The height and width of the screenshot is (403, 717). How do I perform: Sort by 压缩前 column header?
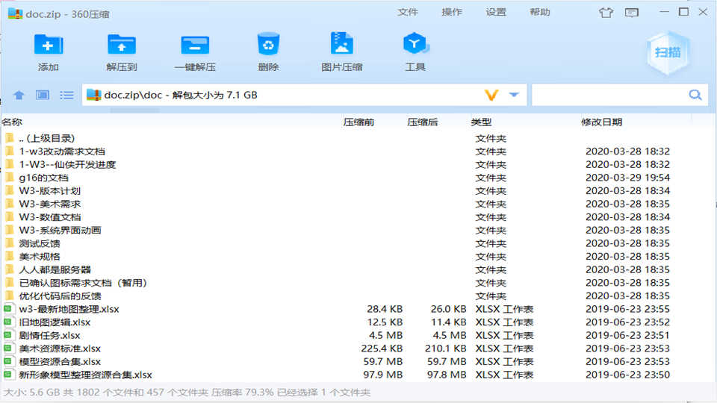pyautogui.click(x=358, y=122)
